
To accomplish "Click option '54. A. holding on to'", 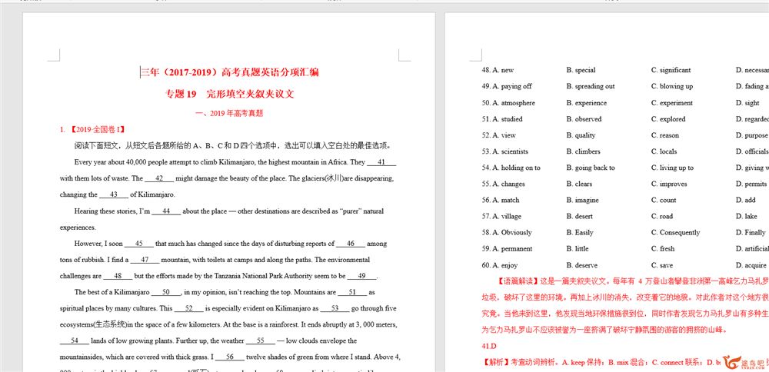I will (511, 168).
